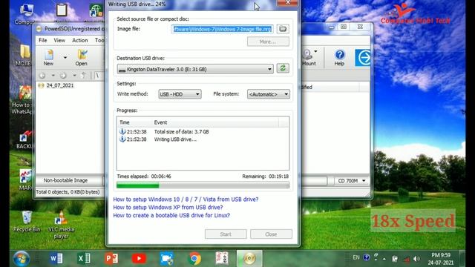
Task: Open link about setting up Windows XP
Action: pyautogui.click(x=168, y=208)
